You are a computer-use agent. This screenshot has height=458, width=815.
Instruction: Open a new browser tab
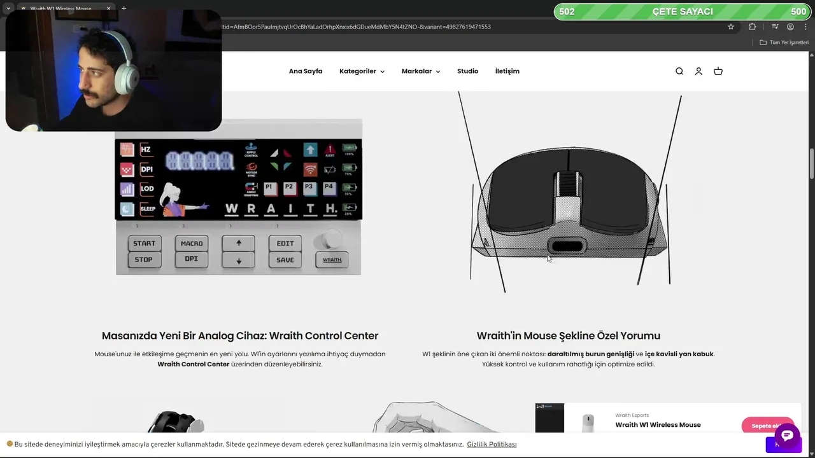tap(124, 8)
